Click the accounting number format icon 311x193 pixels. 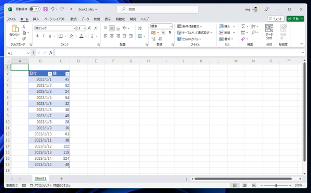coord(153,33)
